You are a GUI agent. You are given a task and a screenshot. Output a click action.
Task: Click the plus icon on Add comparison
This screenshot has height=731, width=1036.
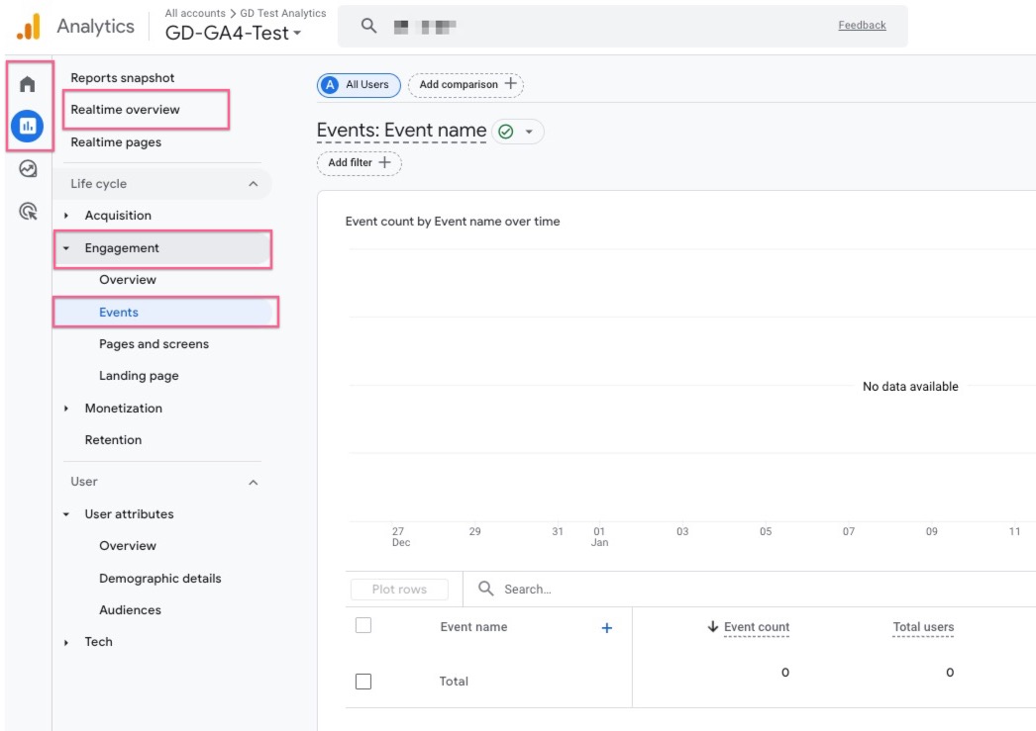pos(511,84)
